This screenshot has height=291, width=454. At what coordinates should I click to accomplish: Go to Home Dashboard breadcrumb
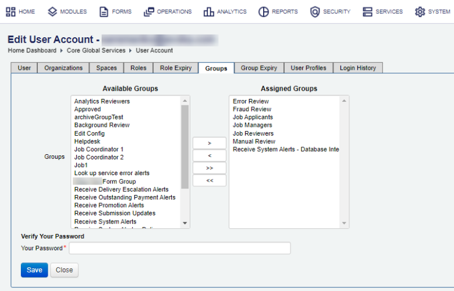32,51
